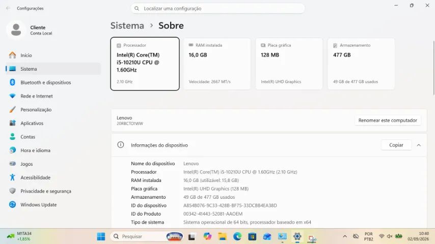Screen dimensions: 435x244
Task: Open Bluetooth e dispositivos settings
Action: [52, 82]
